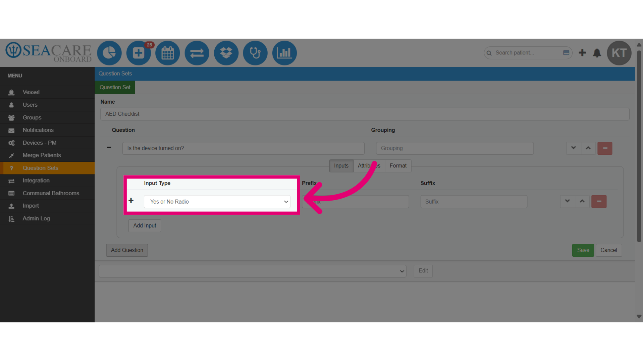
Task: Open Devices - PM in the side menu
Action: 47,143
